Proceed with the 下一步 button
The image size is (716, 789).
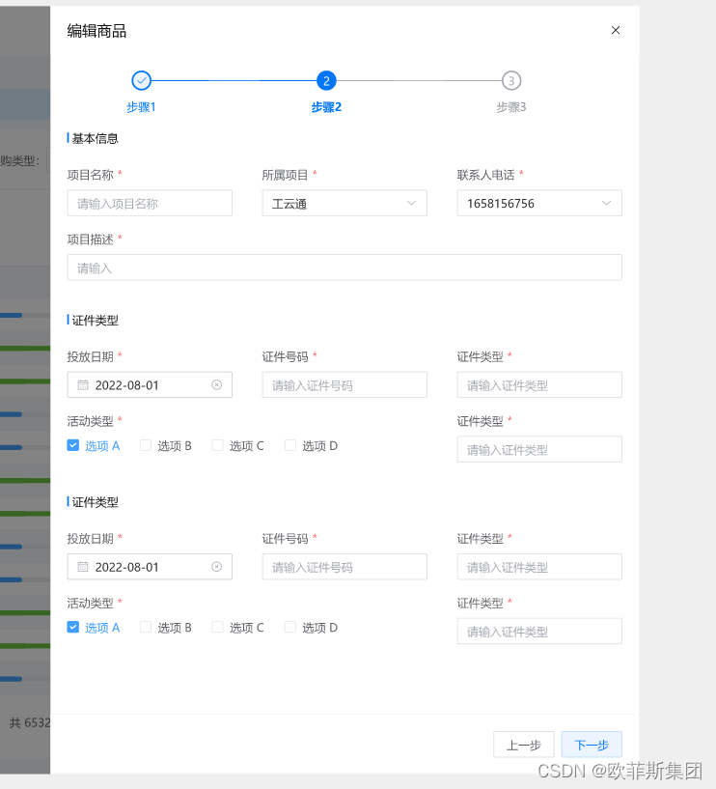coord(592,745)
